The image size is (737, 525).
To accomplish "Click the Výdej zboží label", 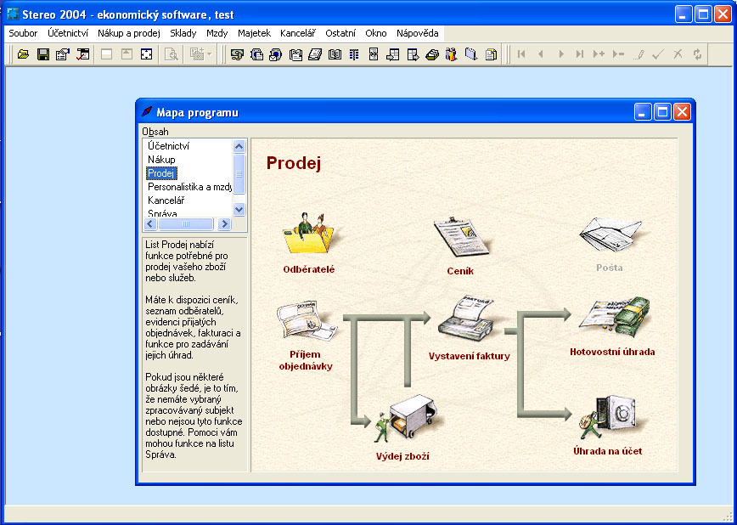I will click(x=402, y=456).
